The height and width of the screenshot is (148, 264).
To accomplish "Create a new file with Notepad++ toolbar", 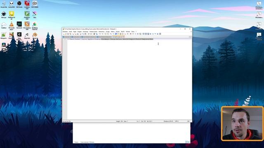I will pos(64,34).
